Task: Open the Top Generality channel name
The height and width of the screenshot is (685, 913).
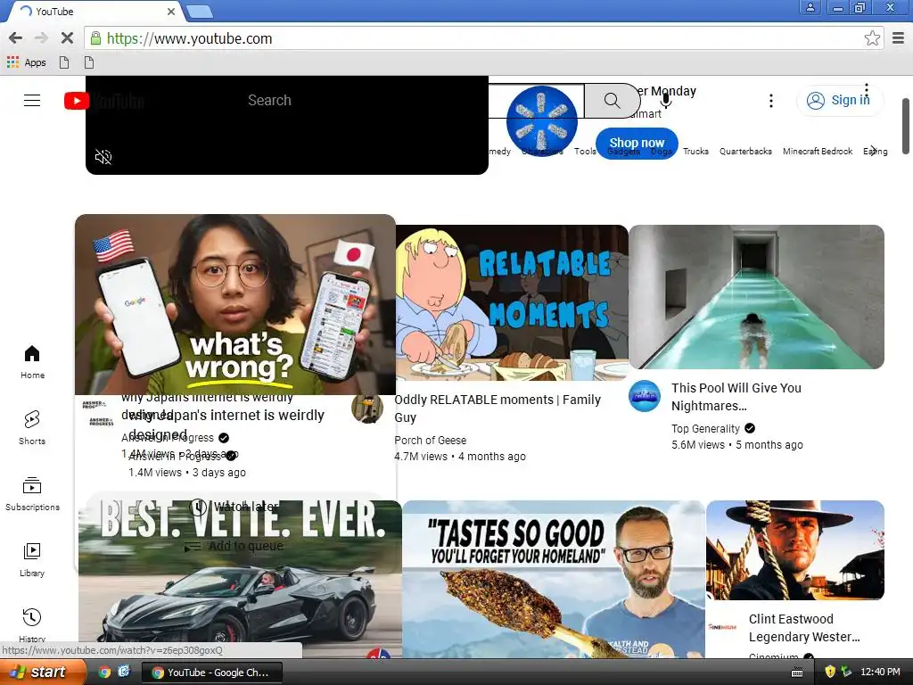Action: point(705,429)
